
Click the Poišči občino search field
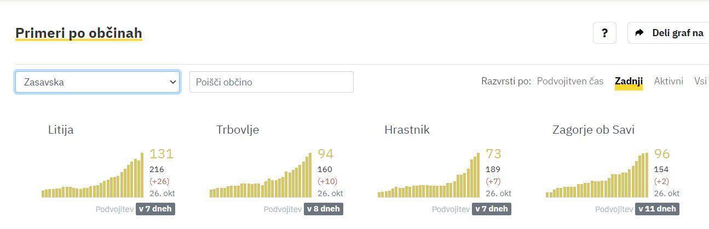click(271, 82)
